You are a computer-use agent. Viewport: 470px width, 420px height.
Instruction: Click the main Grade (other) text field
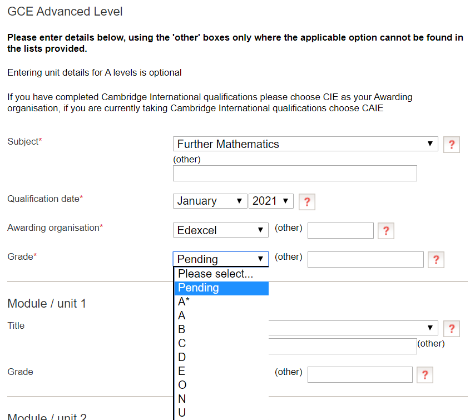click(x=365, y=259)
